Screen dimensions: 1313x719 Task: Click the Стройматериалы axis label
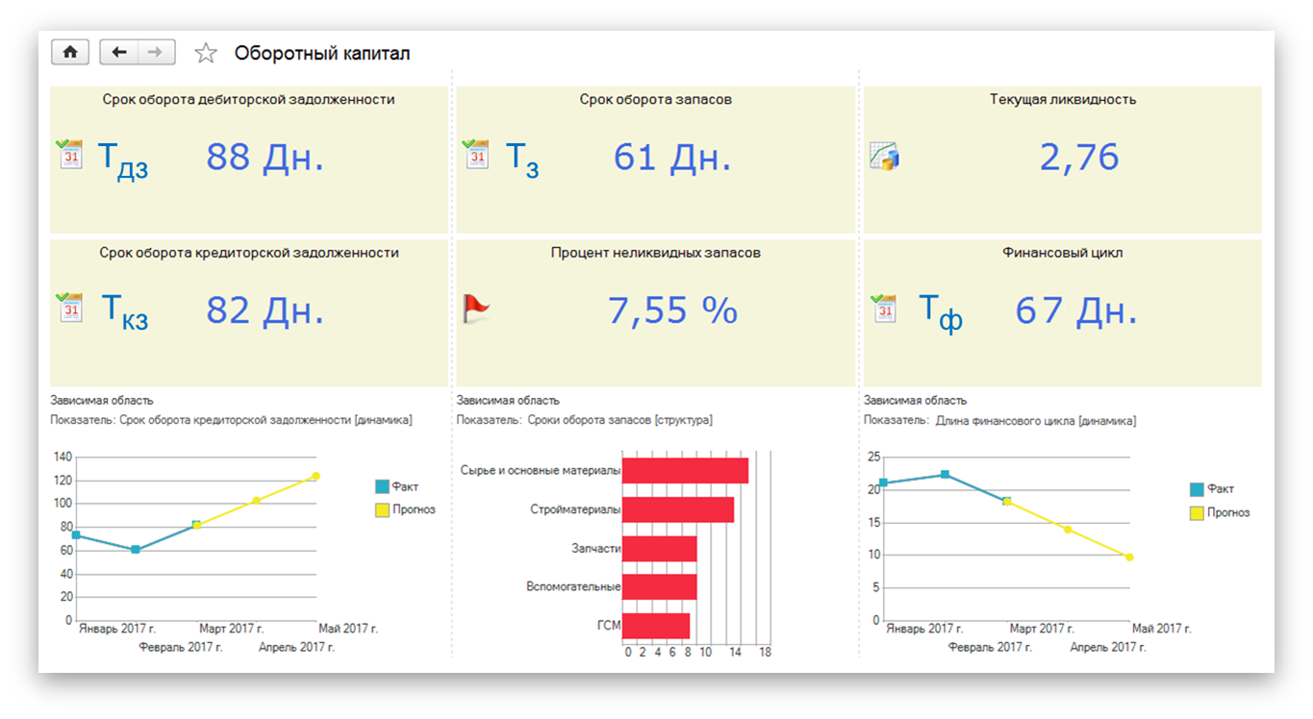tap(574, 509)
